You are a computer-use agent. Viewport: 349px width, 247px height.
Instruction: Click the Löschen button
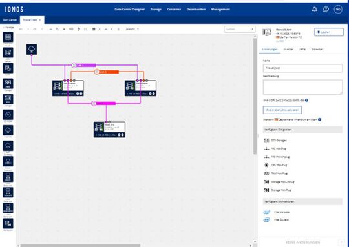click(329, 32)
